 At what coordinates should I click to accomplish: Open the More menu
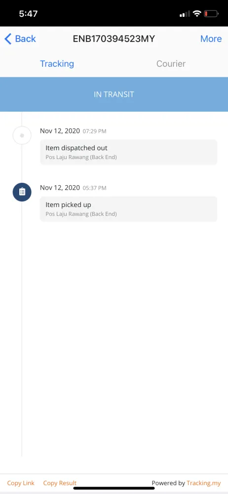[x=211, y=39]
